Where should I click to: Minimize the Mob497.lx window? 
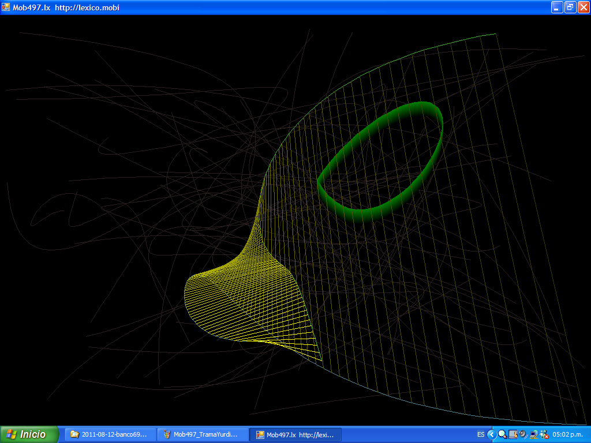(x=557, y=7)
